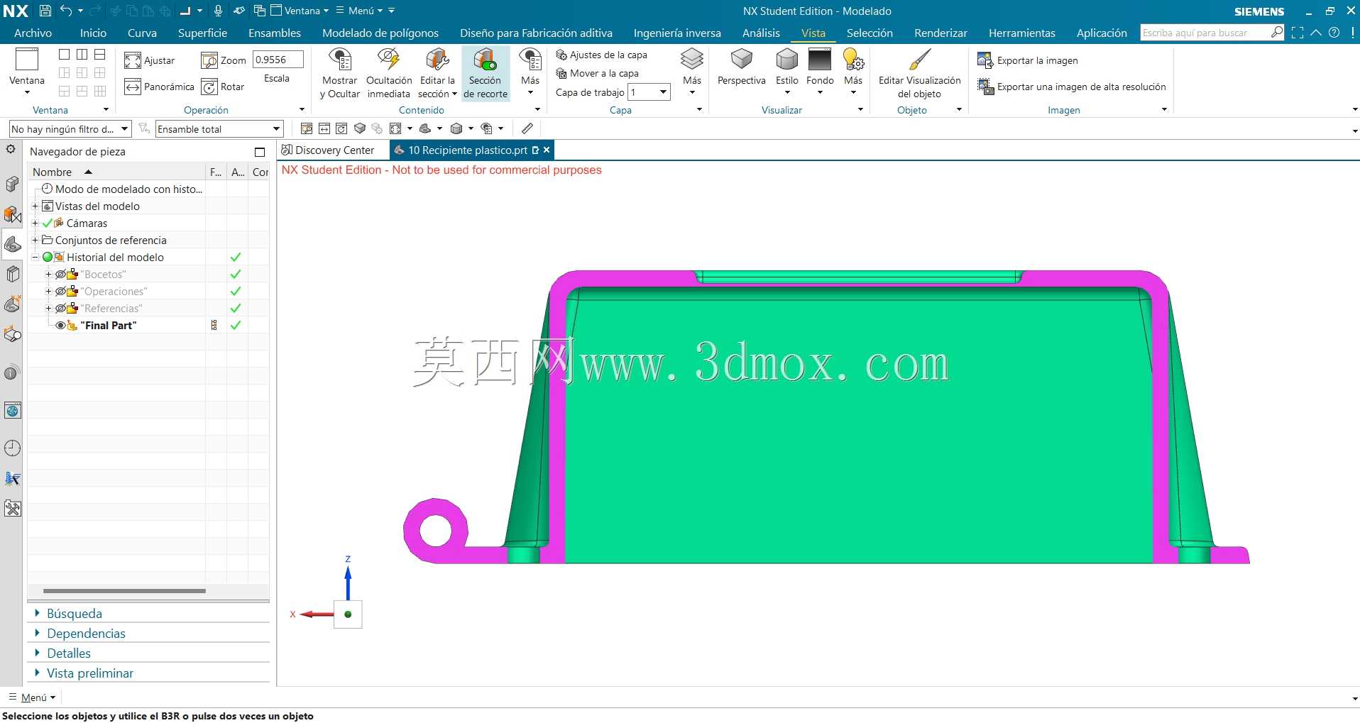1360x723 pixels.
Task: Toggle full screen mode icon
Action: 1298,32
